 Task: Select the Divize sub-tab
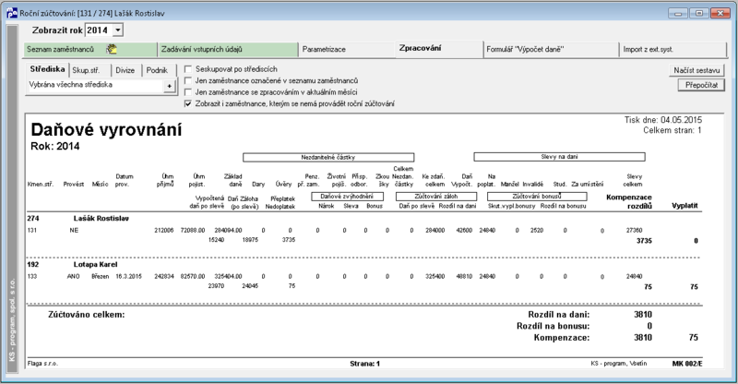125,70
